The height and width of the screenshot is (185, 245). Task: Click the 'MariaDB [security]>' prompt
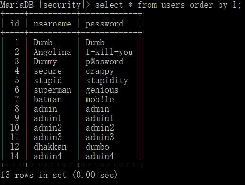coord(45,5)
